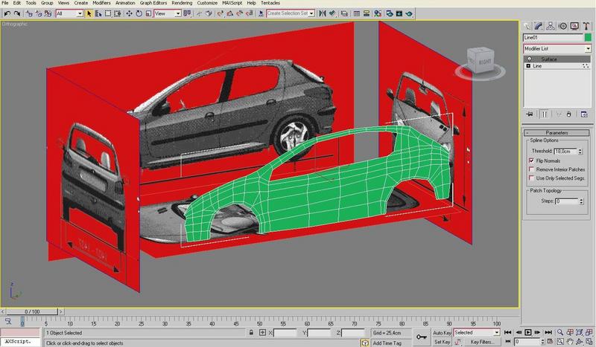Open the File menu
596x347 pixels.
(5, 3)
